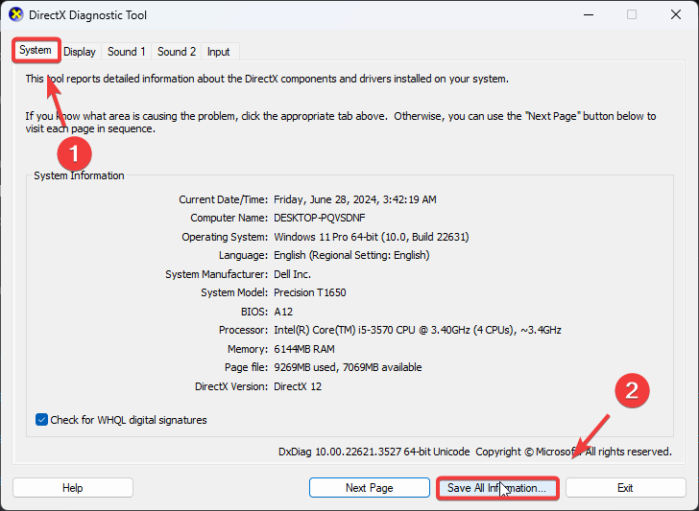
Task: Click the BIOS value A12
Action: click(283, 312)
